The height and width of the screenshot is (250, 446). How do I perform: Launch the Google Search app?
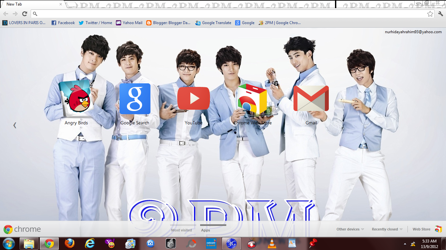pos(135,99)
